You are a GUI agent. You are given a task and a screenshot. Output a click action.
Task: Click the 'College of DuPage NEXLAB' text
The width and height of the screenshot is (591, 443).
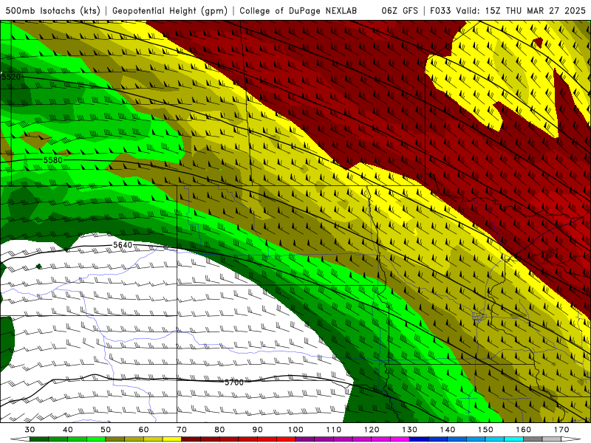[x=298, y=10]
